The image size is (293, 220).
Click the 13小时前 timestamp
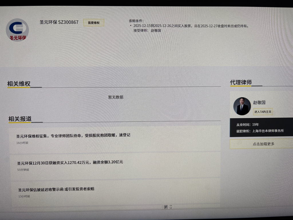(24, 196)
